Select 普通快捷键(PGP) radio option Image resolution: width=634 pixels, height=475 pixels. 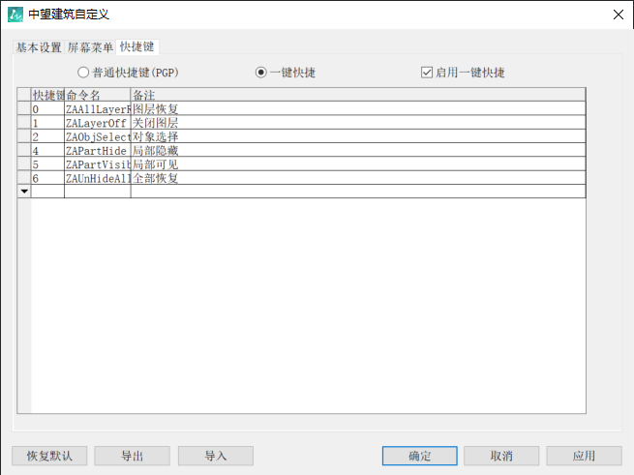tap(83, 73)
